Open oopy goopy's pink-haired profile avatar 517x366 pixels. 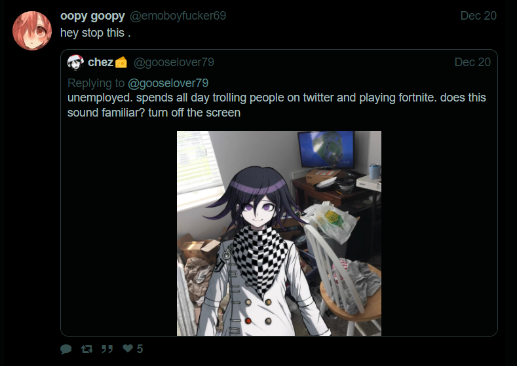pos(32,31)
